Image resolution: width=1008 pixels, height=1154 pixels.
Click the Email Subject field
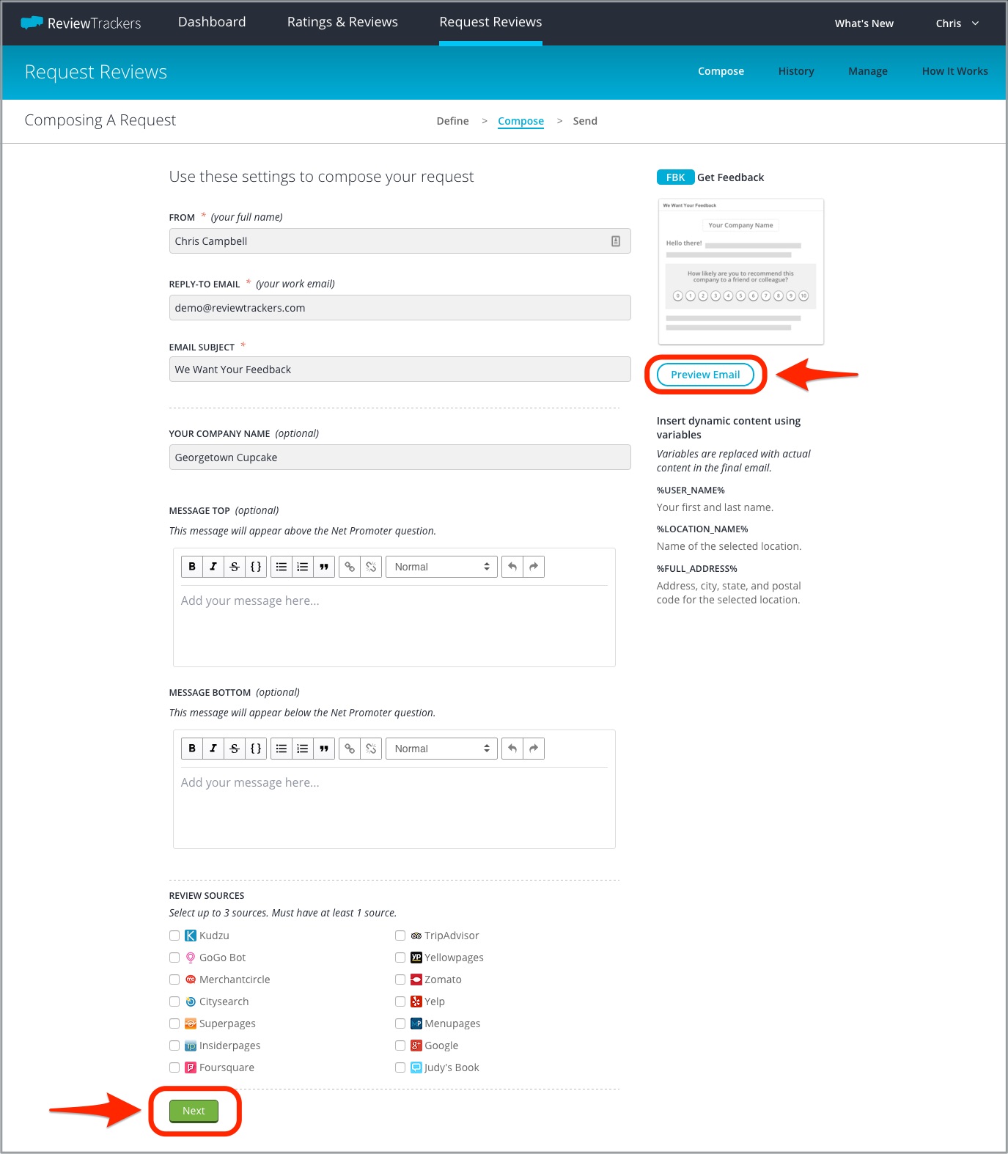coord(400,370)
